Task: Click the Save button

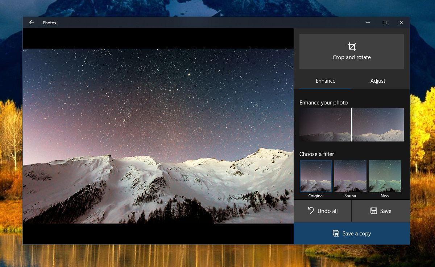Action: (x=381, y=211)
